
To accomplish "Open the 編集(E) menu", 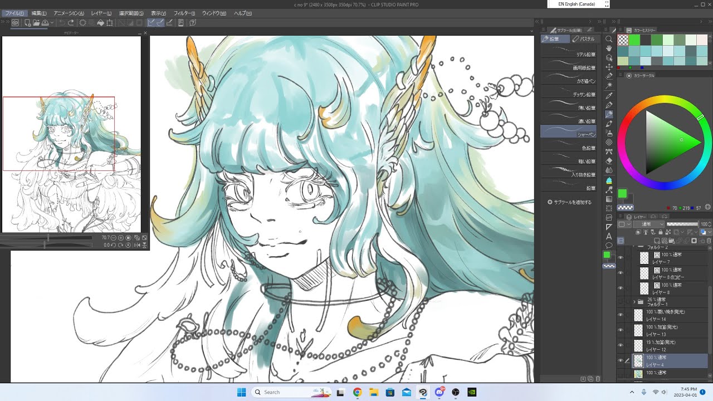I will [x=39, y=13].
